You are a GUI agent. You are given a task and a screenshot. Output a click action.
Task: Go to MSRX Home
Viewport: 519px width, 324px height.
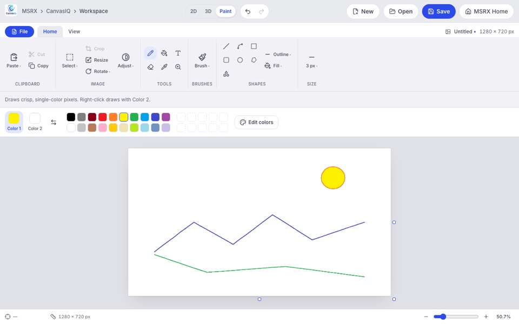tap(487, 11)
